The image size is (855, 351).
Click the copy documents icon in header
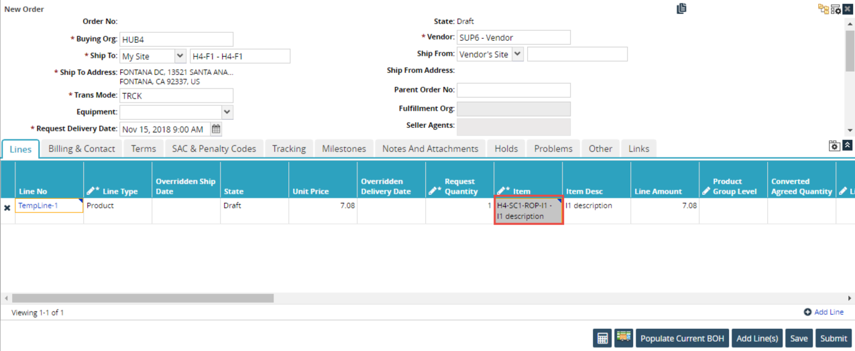pyautogui.click(x=681, y=9)
